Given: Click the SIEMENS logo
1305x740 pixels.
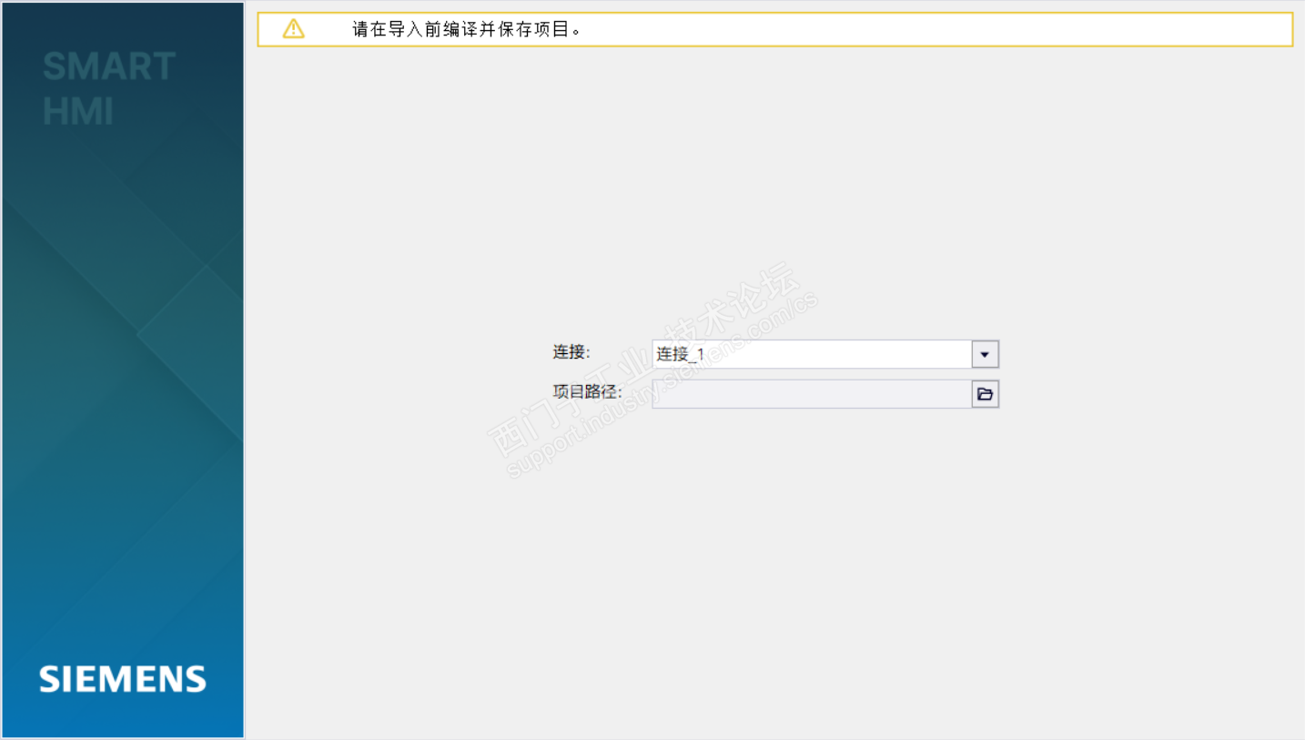Looking at the screenshot, I should (123, 679).
